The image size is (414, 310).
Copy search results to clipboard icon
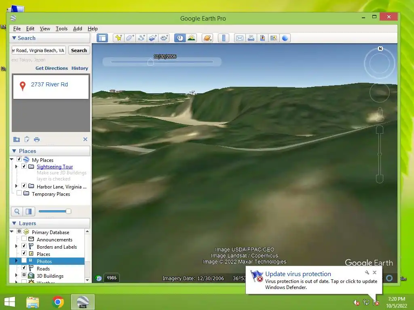pyautogui.click(x=27, y=139)
